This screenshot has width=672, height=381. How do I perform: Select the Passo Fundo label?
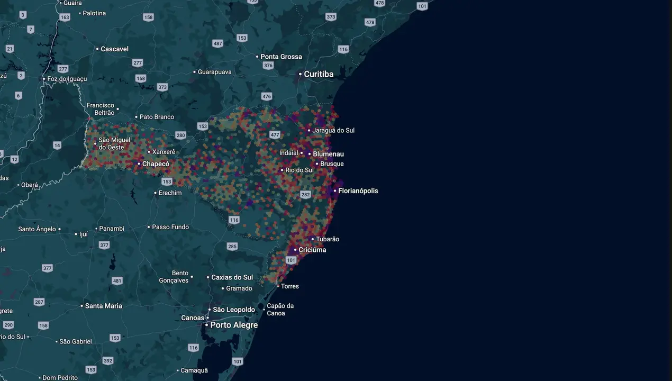[x=170, y=227]
